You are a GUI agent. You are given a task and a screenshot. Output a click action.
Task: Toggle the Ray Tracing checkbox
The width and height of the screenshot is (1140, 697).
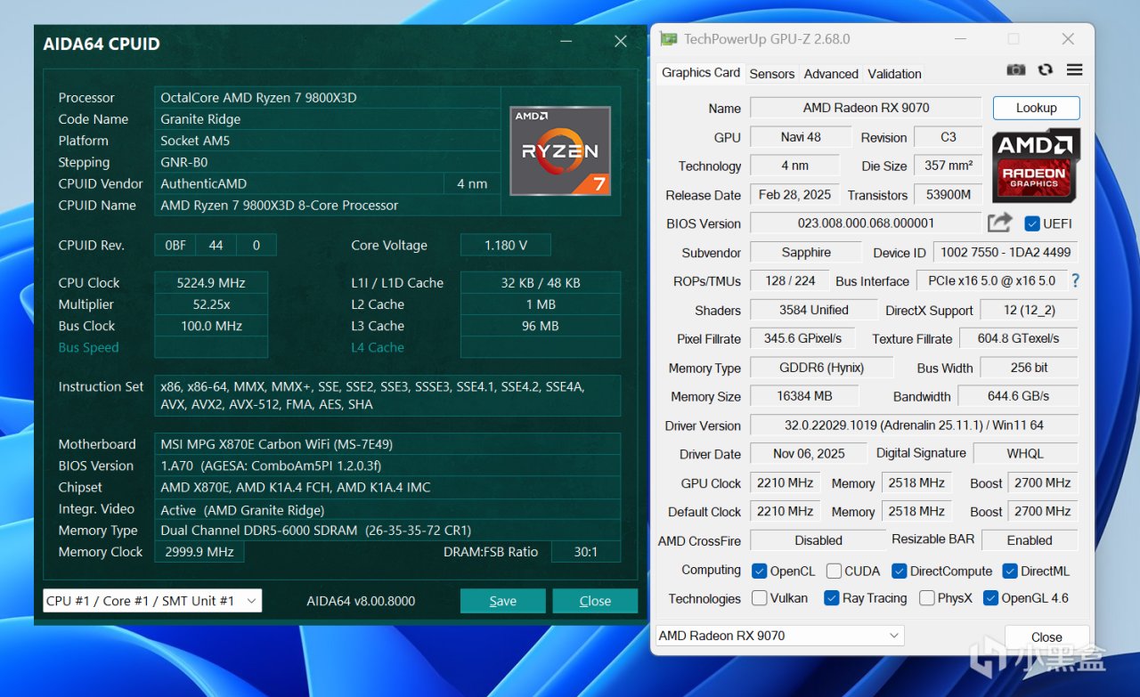pos(832,598)
